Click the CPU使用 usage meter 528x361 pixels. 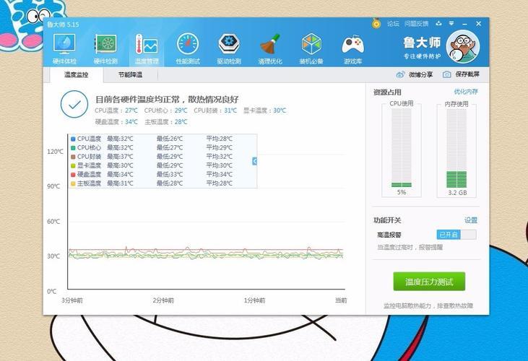[402, 149]
